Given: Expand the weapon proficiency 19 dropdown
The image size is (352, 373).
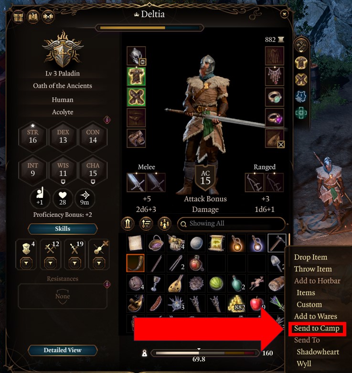Looking at the screenshot, I should tap(75, 263).
